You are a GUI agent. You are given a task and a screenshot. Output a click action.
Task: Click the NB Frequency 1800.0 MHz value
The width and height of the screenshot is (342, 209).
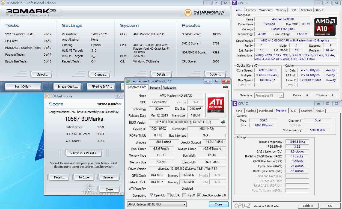click(317, 130)
